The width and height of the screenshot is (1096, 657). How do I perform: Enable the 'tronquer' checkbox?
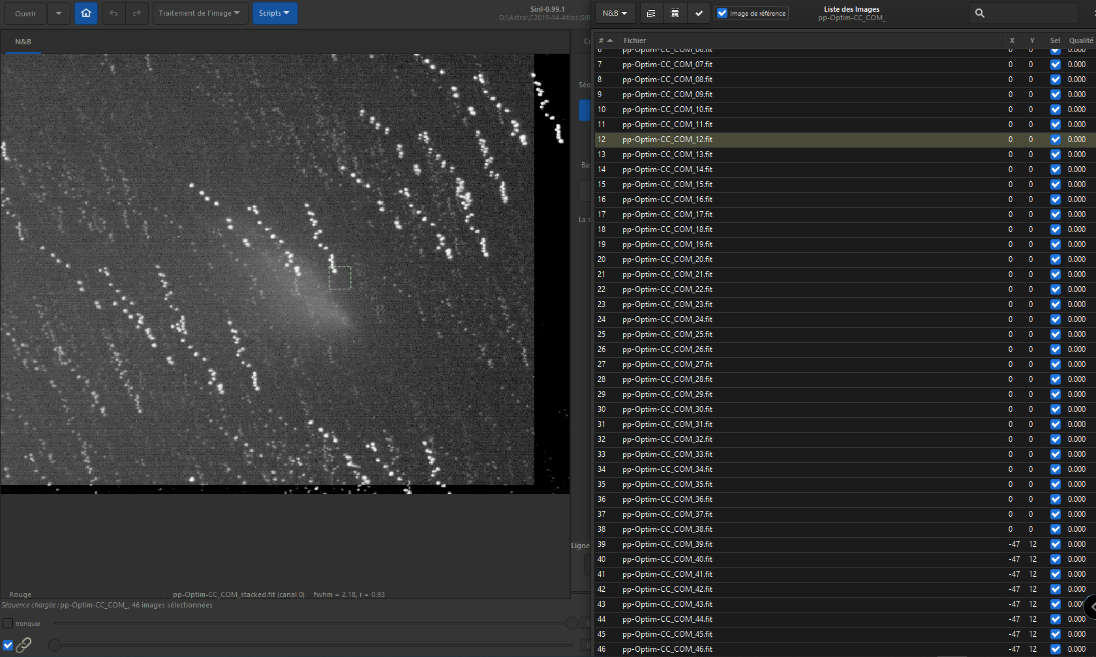(x=8, y=623)
